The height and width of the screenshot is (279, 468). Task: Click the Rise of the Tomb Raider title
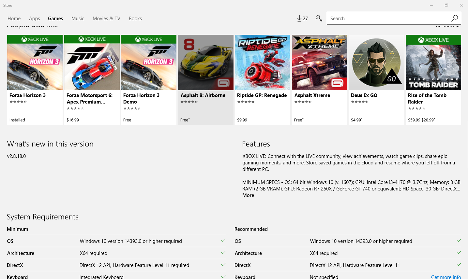pyautogui.click(x=427, y=99)
